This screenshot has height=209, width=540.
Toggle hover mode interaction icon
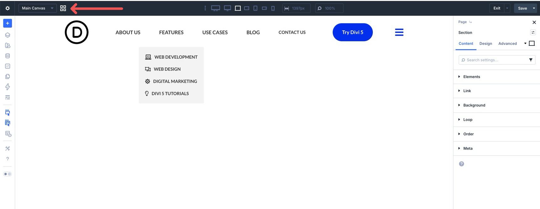pyautogui.click(x=8, y=123)
